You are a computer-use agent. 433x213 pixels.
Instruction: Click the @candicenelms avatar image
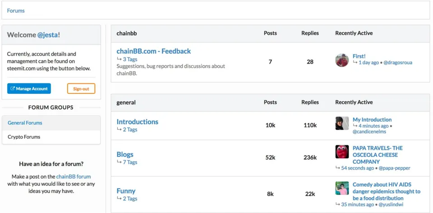342,123
